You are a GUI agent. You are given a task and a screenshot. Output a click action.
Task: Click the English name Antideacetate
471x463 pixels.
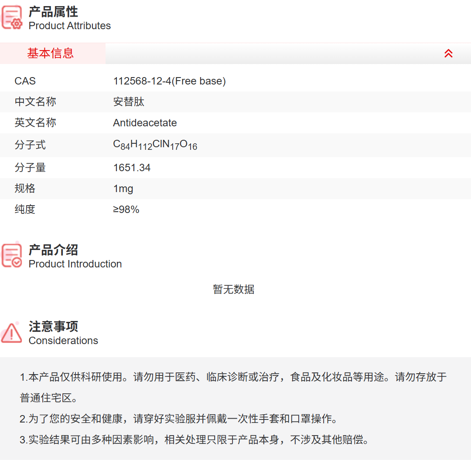tap(145, 123)
